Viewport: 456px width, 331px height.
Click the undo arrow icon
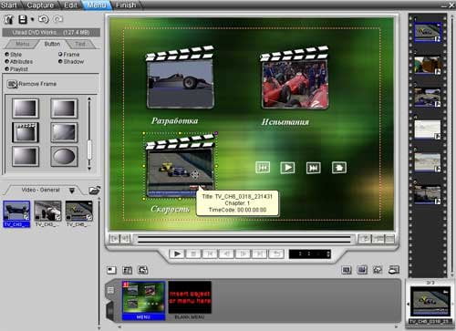point(44,19)
